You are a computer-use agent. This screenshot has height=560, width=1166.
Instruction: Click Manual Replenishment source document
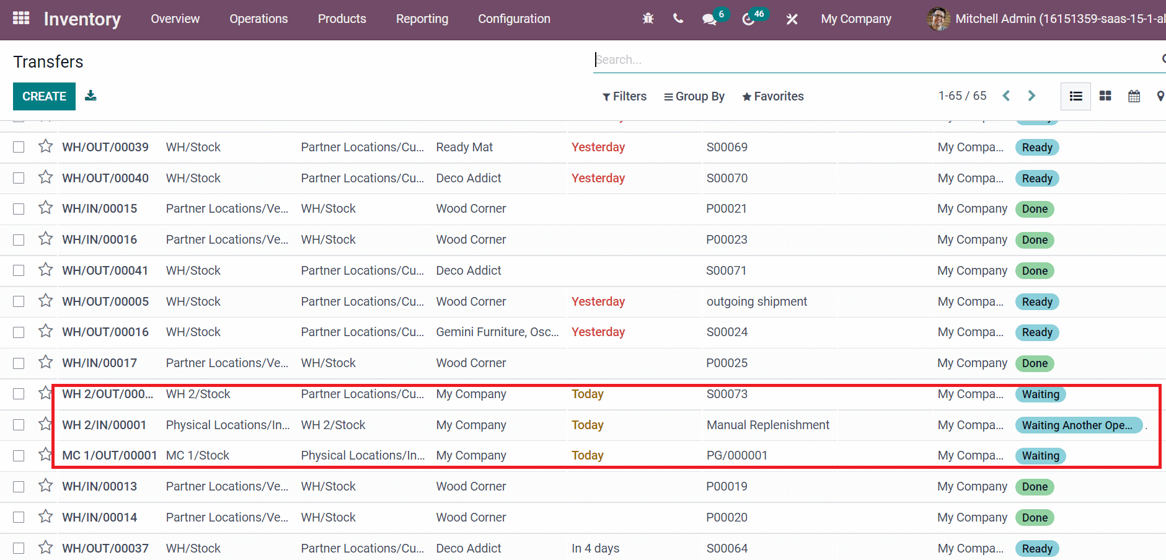click(768, 425)
